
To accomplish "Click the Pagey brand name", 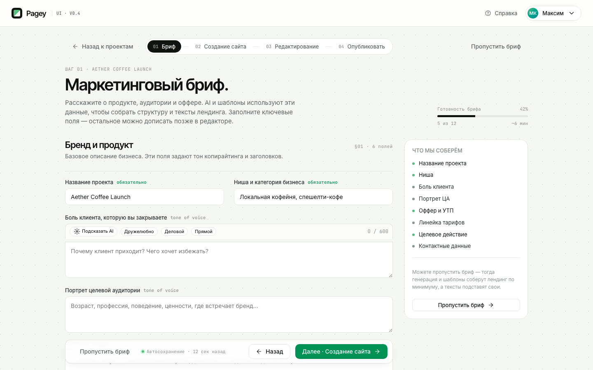I will [x=36, y=13].
